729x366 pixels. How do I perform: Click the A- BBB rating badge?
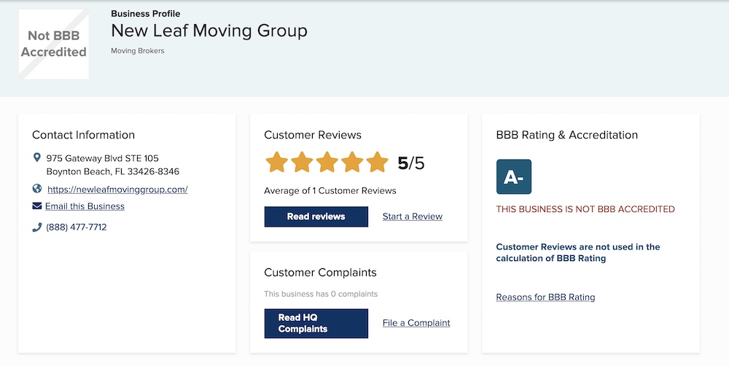point(514,176)
